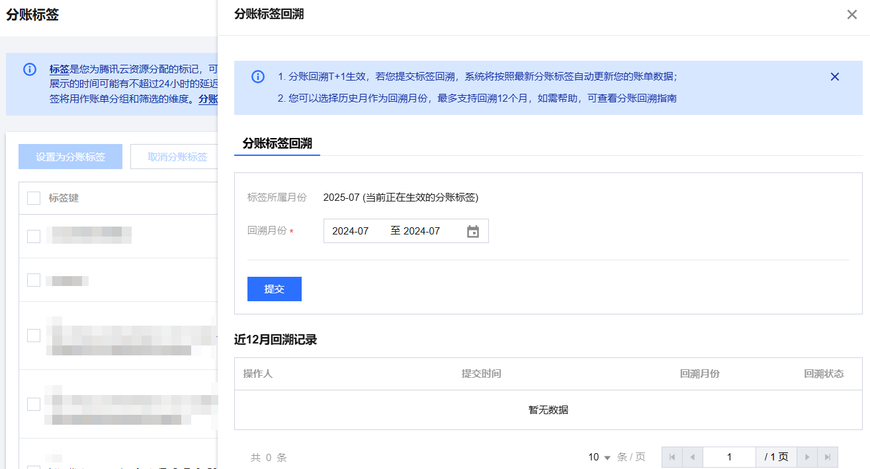870x469 pixels.
Task: Go to next page of records
Action: [x=806, y=457]
